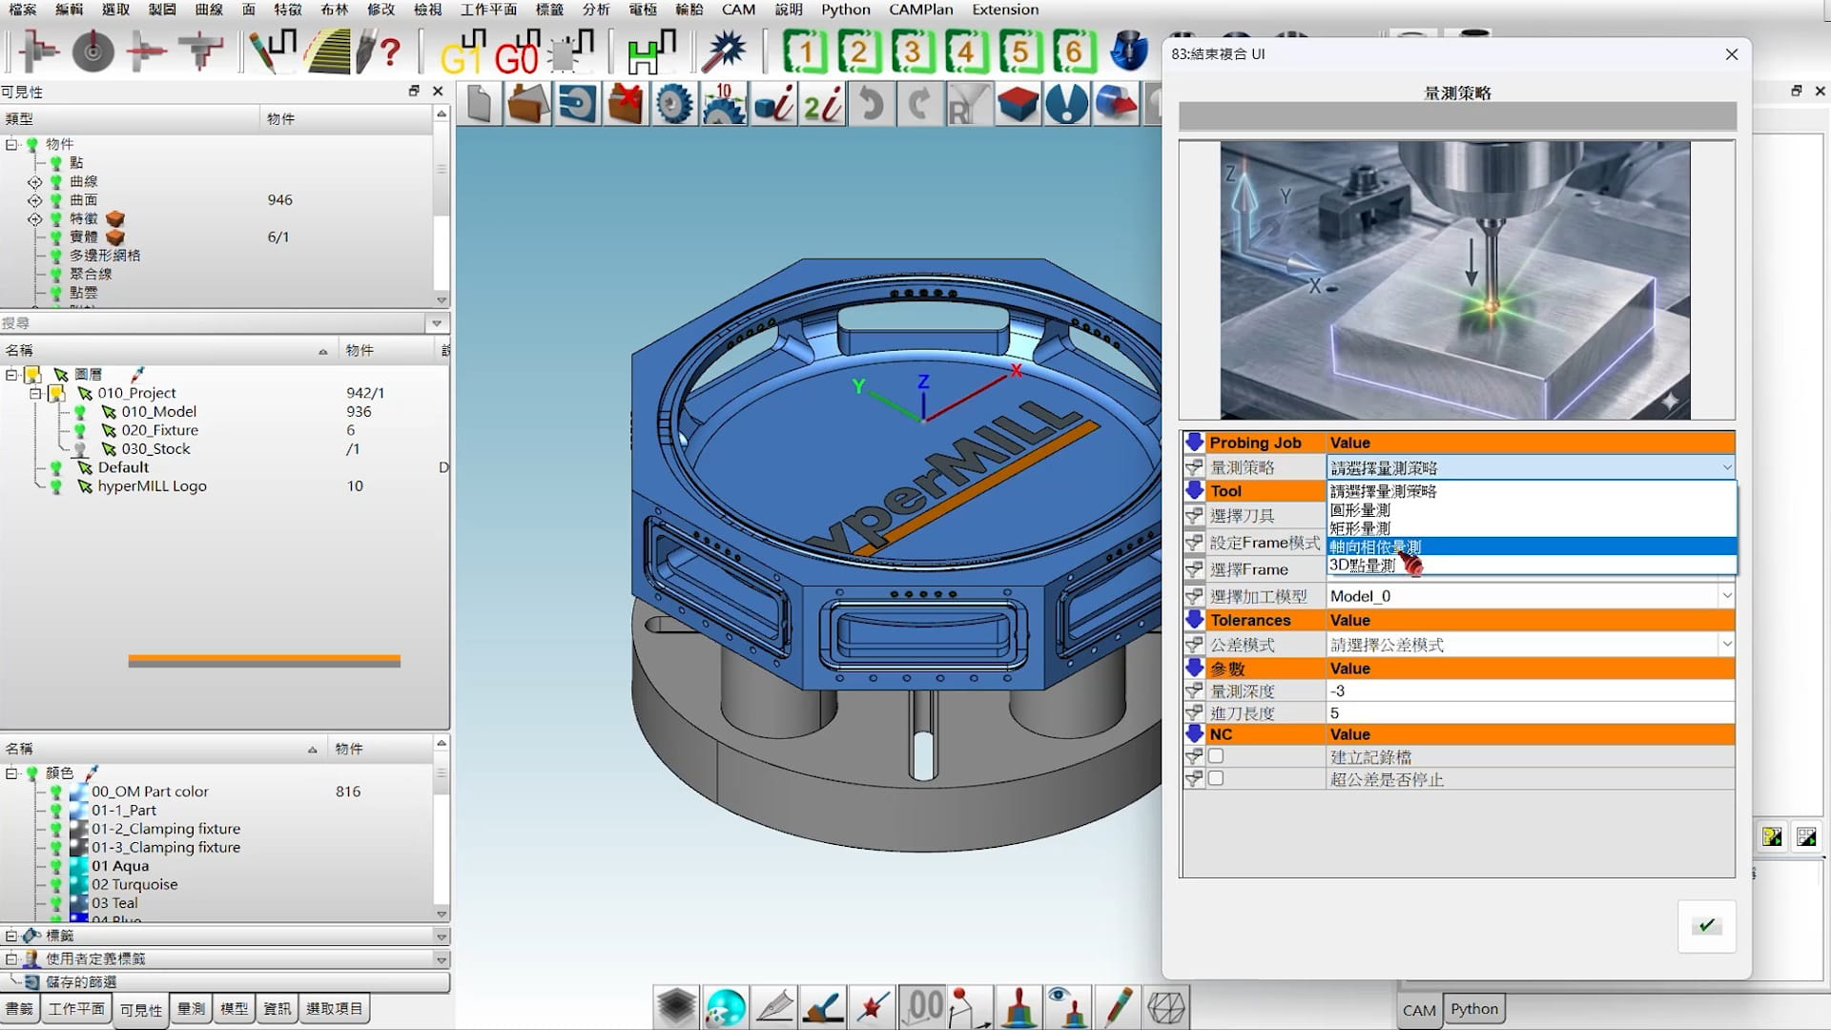Select the green number 1 job icon
The width and height of the screenshot is (1831, 1030).
pyautogui.click(x=805, y=51)
